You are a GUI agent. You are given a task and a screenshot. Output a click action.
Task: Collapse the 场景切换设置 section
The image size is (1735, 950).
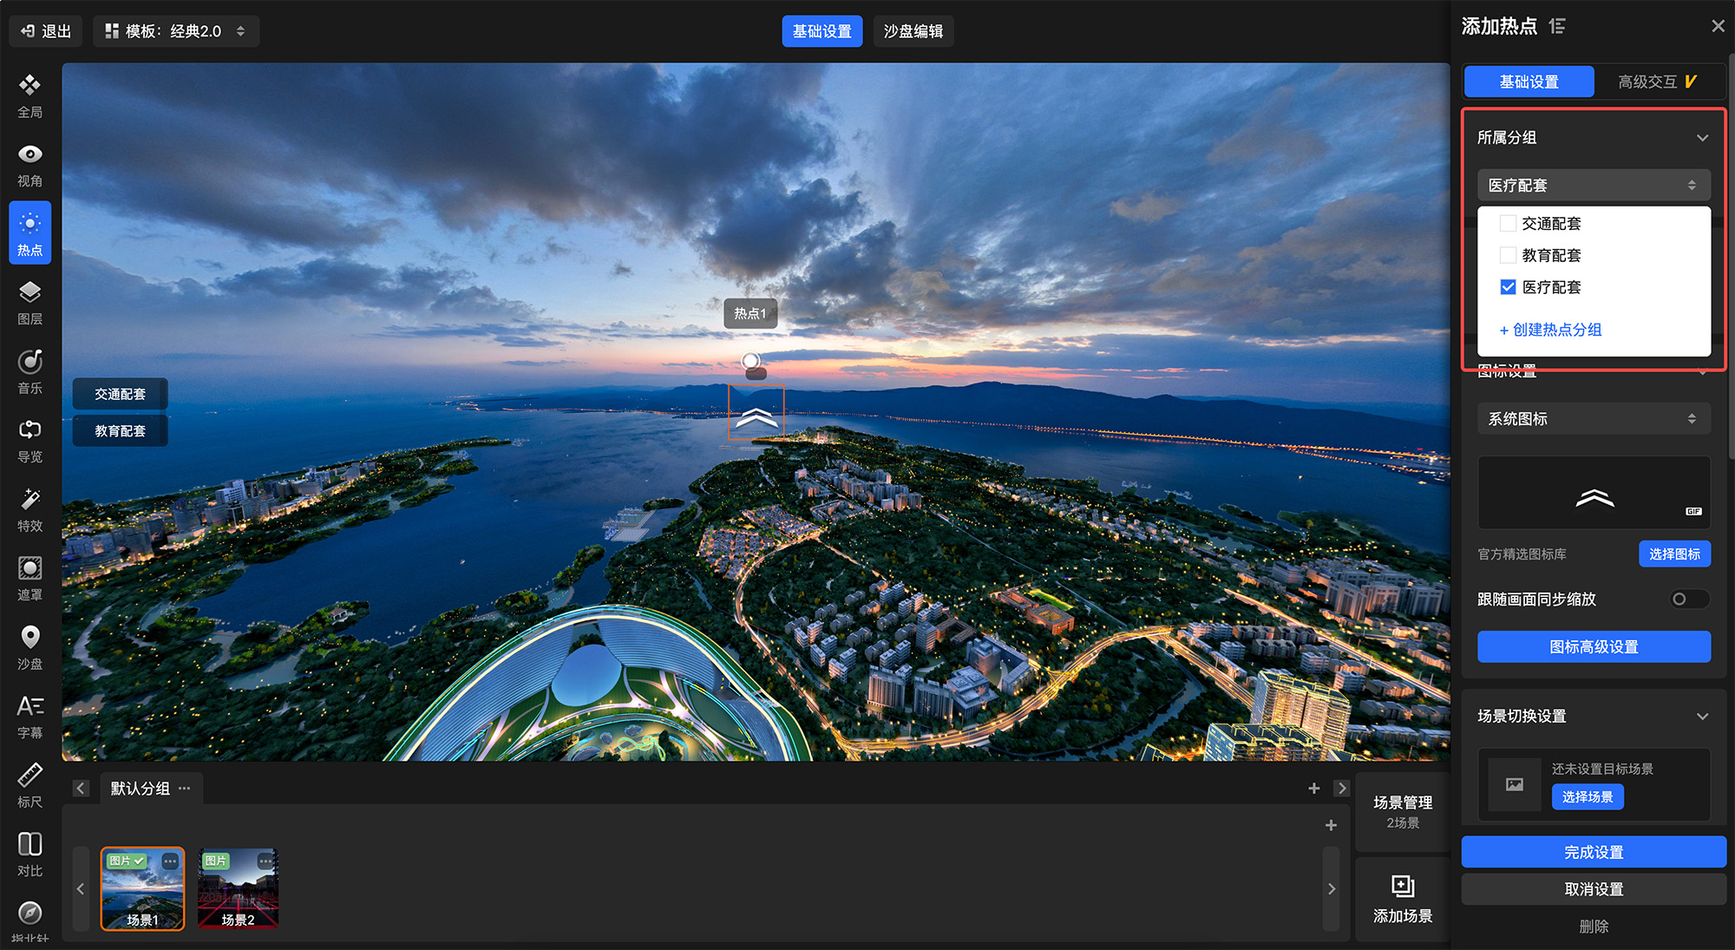coord(1702,717)
